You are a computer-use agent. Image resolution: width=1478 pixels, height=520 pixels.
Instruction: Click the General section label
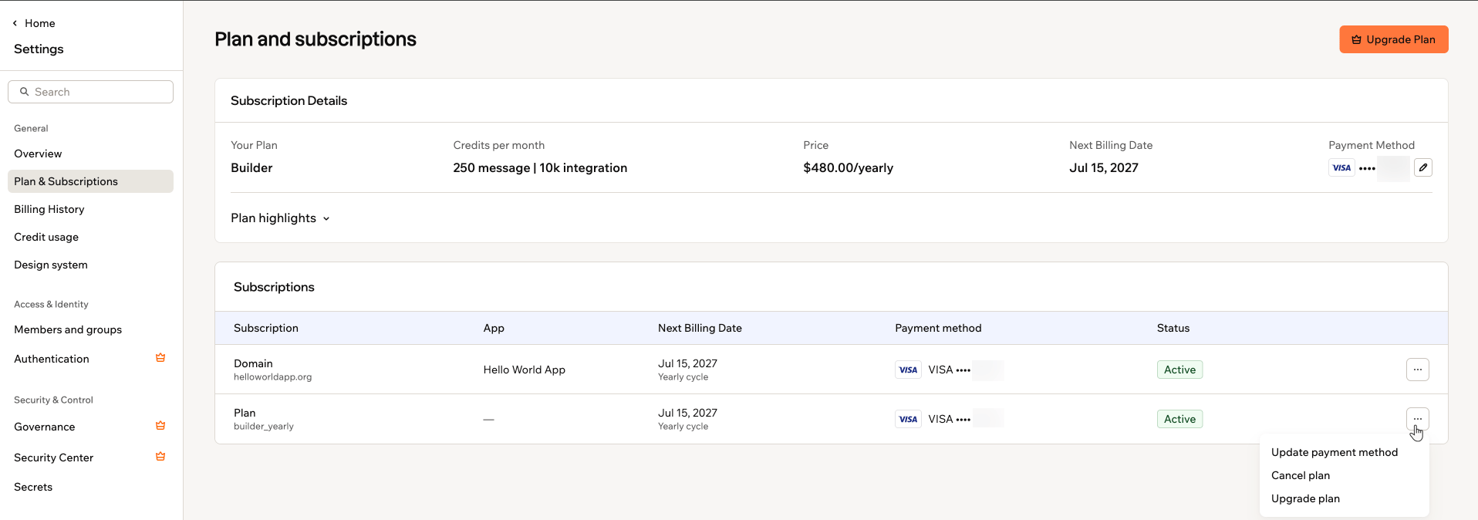pyautogui.click(x=31, y=128)
